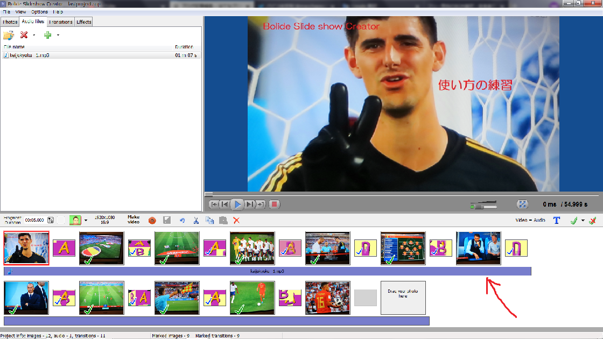
Task: Switch to the Transitions tab
Action: 61,22
